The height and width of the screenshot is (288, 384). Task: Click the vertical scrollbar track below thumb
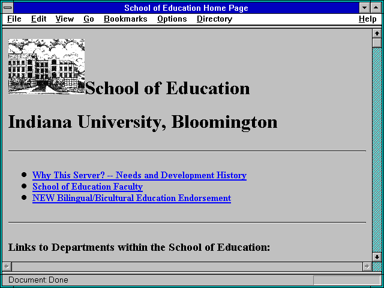[x=377, y=150]
